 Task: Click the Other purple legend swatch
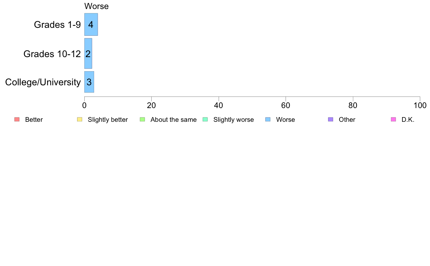pos(331,119)
